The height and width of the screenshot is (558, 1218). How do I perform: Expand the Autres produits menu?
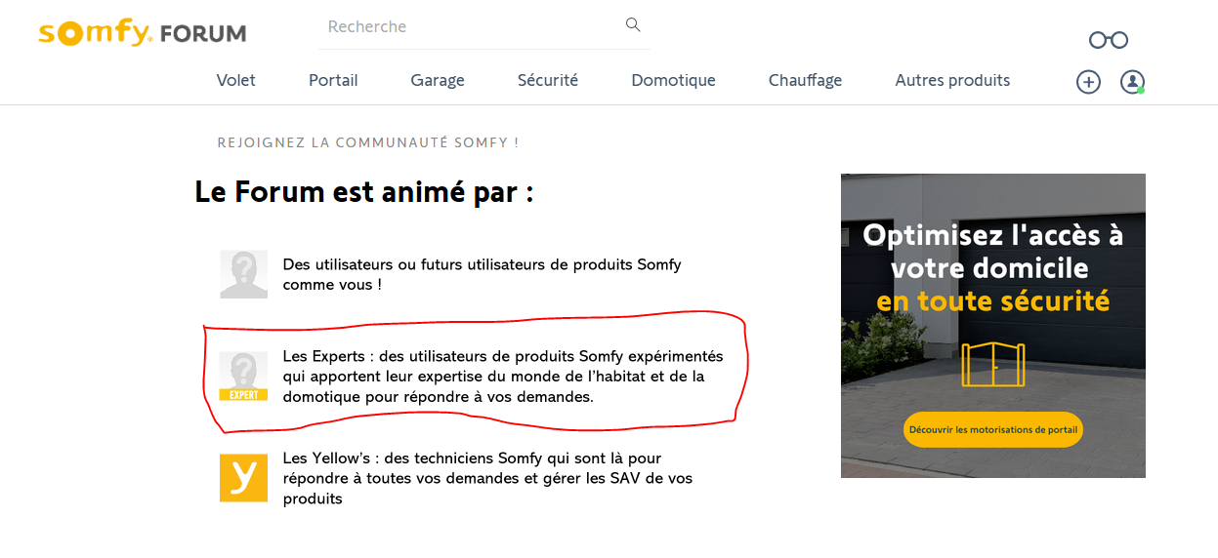point(952,81)
